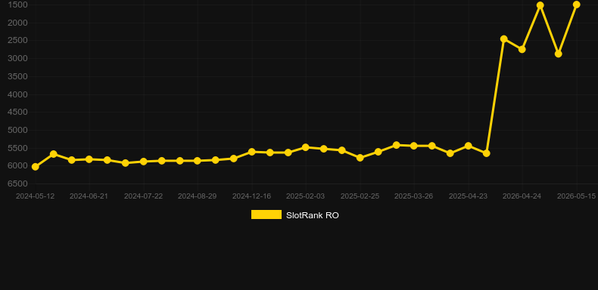598x290 pixels.
Task: Select the first spike point near 2500
Action: tap(504, 39)
